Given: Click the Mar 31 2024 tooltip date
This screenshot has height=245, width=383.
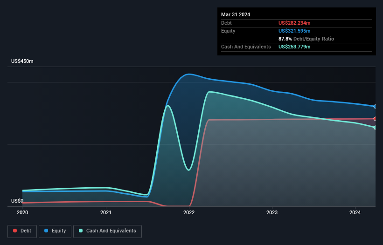Looking at the screenshot, I should tap(236, 14).
